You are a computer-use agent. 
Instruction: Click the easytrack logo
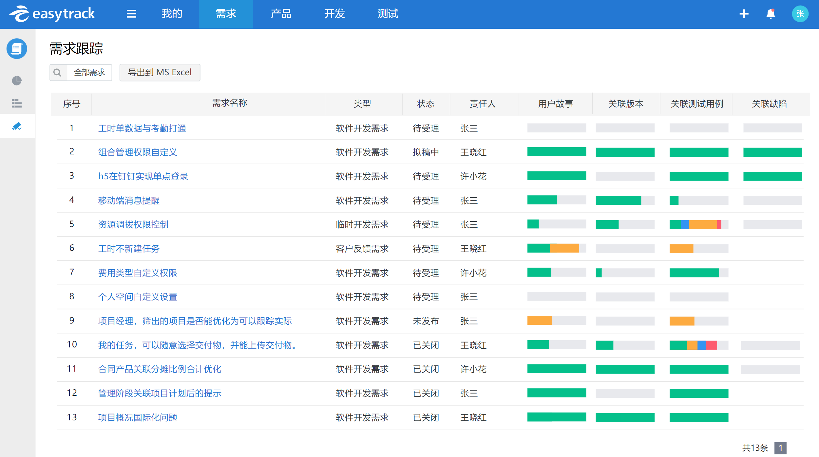52,14
